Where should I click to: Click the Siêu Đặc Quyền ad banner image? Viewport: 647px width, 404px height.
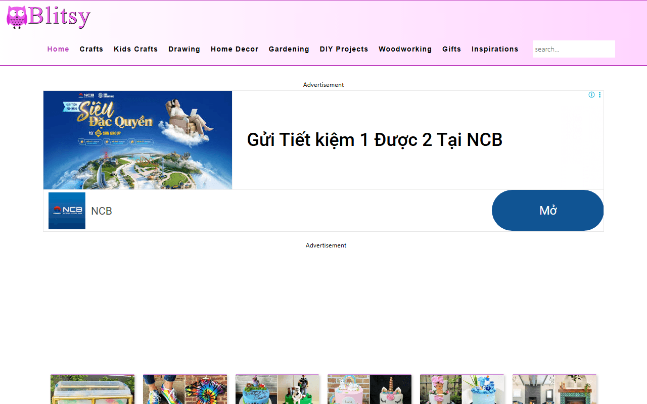(138, 140)
